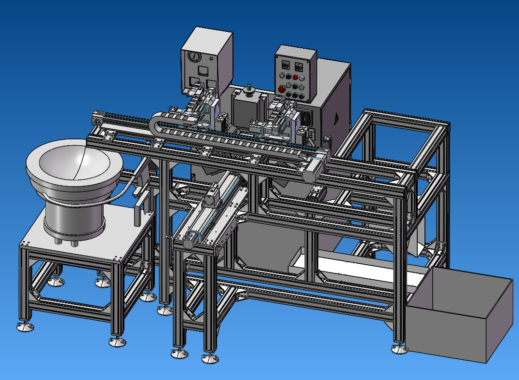Select the round gauge on left control box
This screenshot has width=519, height=380.
(x=194, y=56)
